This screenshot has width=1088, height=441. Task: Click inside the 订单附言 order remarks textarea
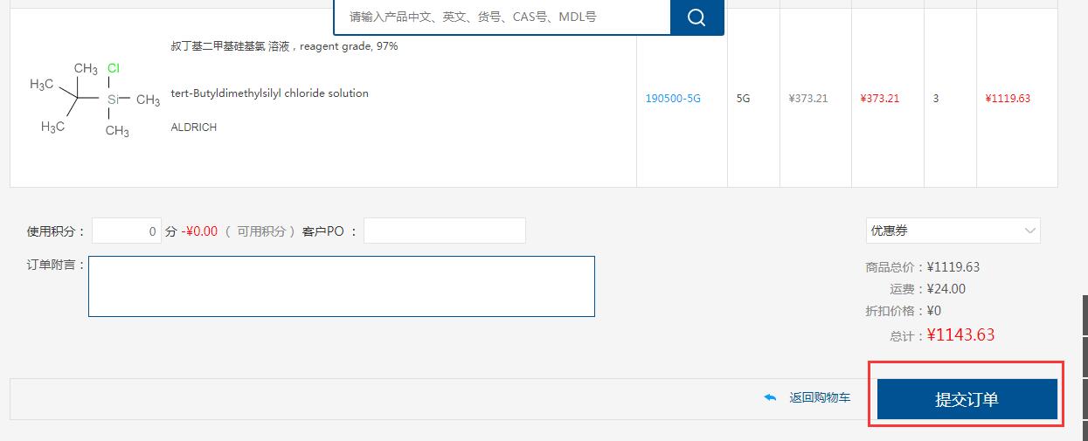coord(341,286)
